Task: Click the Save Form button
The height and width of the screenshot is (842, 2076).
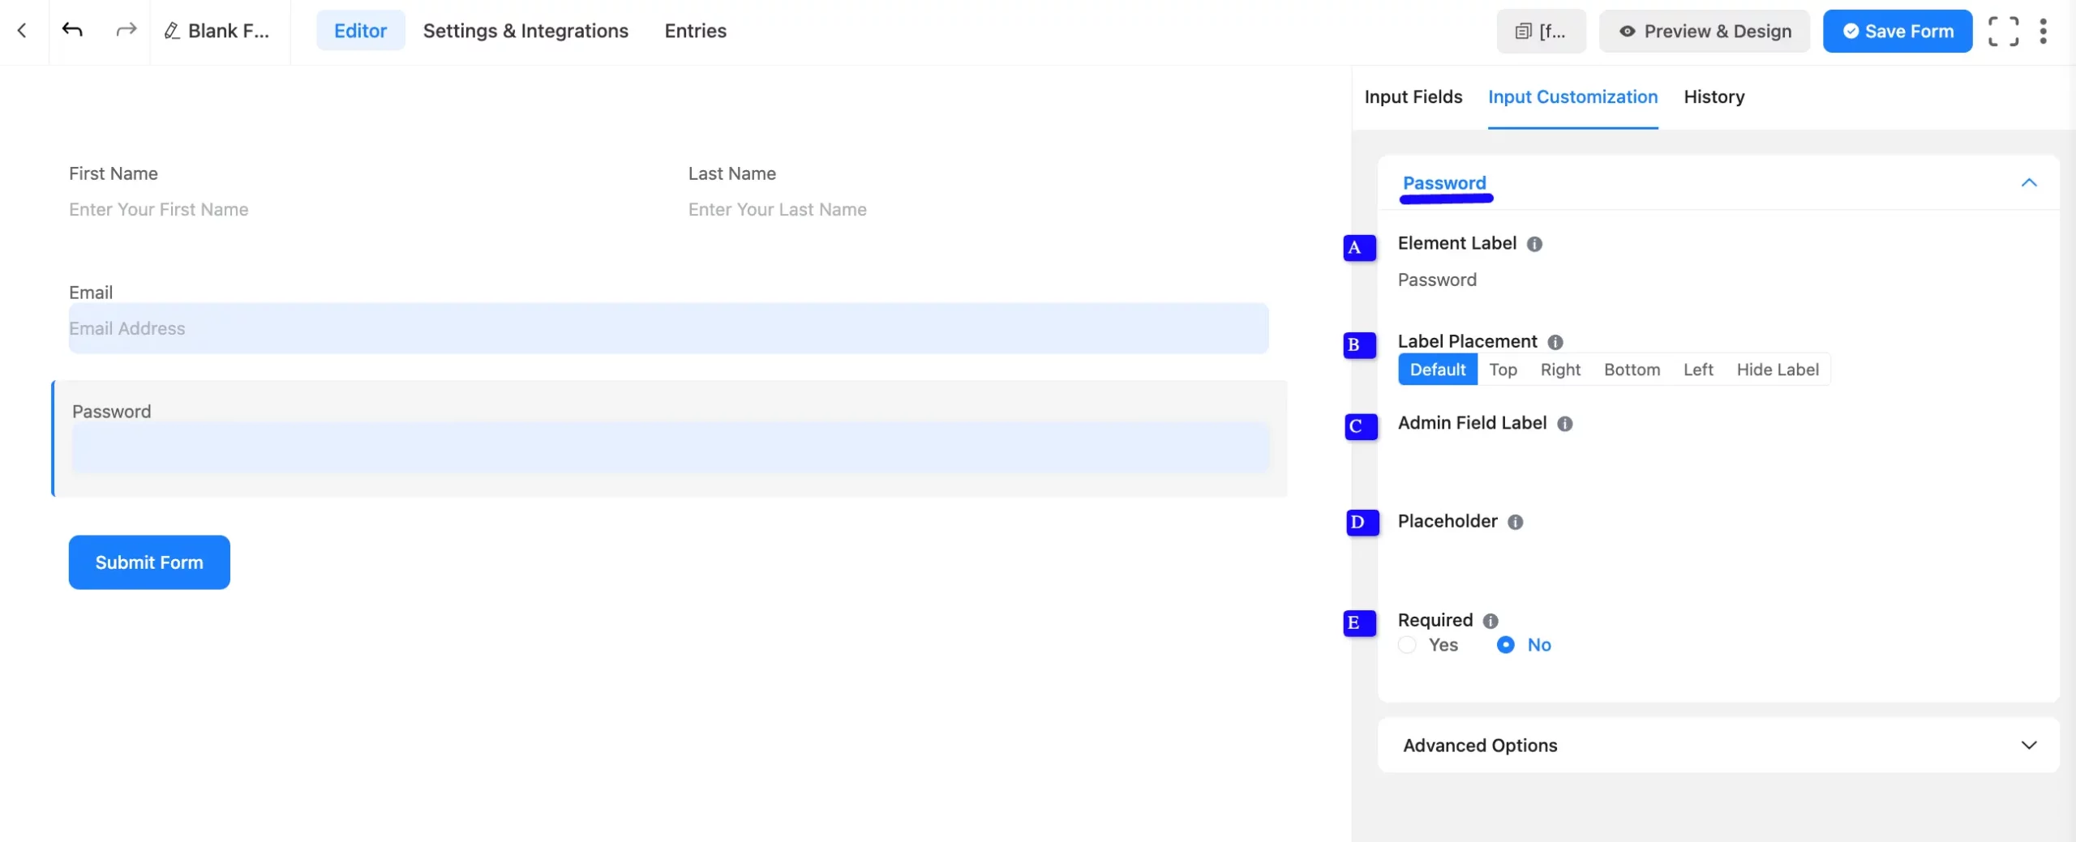Action: click(x=1898, y=31)
